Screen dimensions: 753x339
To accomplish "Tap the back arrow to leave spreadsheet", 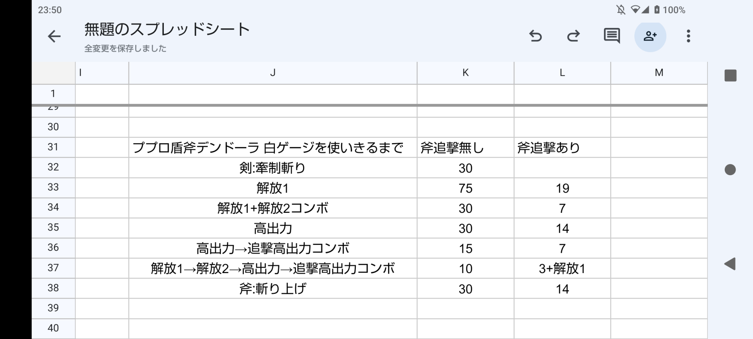I will click(x=54, y=37).
